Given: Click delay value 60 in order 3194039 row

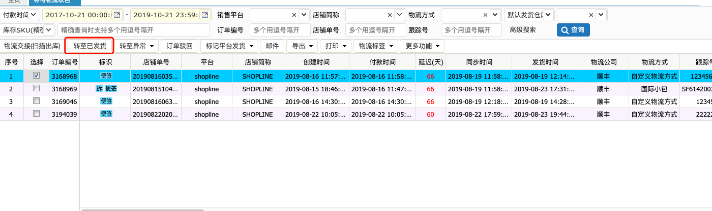Looking at the screenshot, I should 430,114.
